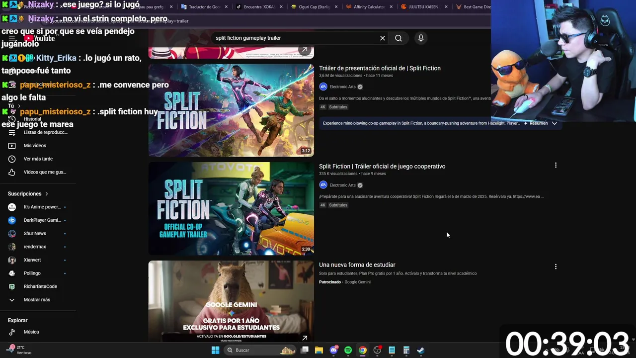Screen dimensions: 636x358
Task: Click the ad's external-link arrow icon
Action: coord(305,338)
